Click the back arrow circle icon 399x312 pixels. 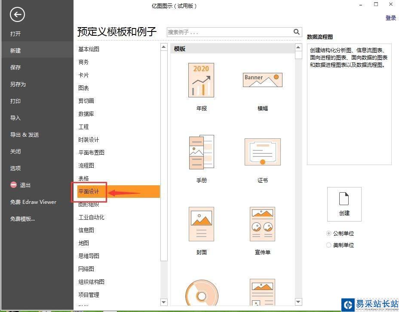17,15
